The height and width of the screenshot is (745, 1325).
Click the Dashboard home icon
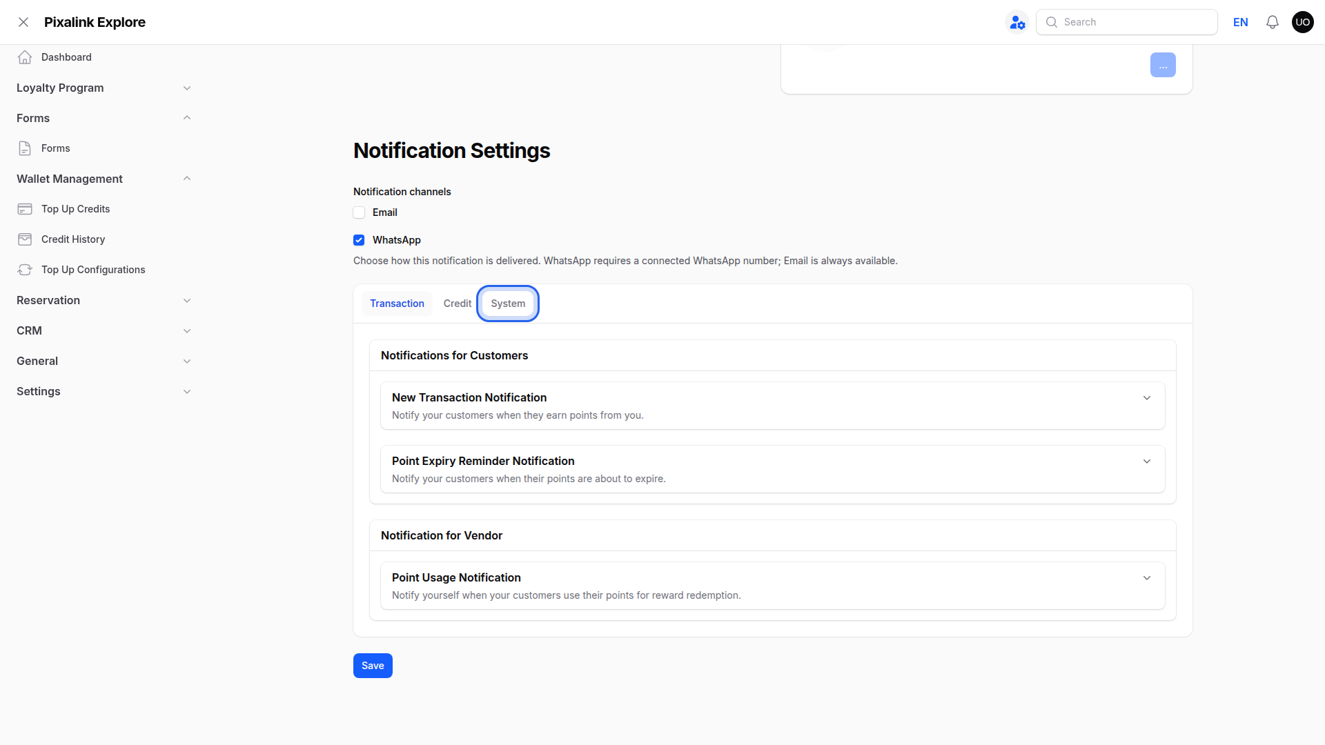point(25,57)
